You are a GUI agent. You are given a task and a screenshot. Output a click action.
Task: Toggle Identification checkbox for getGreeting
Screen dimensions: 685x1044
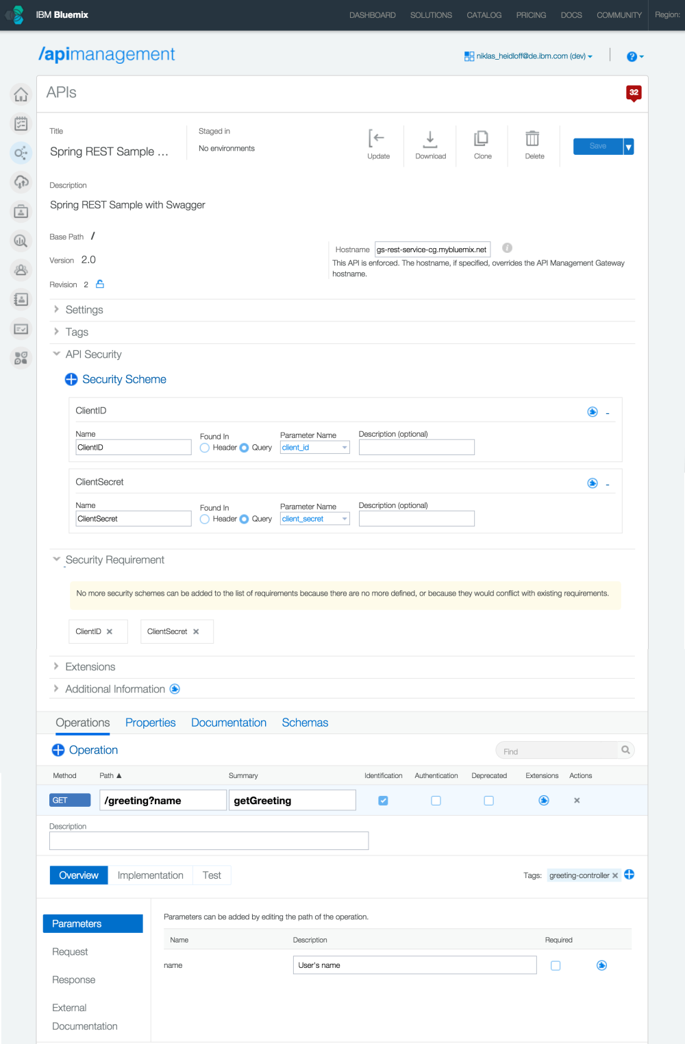click(x=383, y=801)
